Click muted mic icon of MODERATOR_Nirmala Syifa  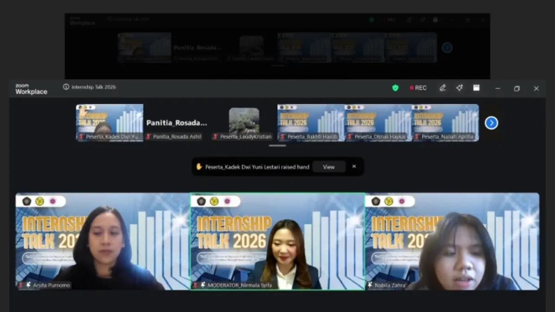pos(196,285)
